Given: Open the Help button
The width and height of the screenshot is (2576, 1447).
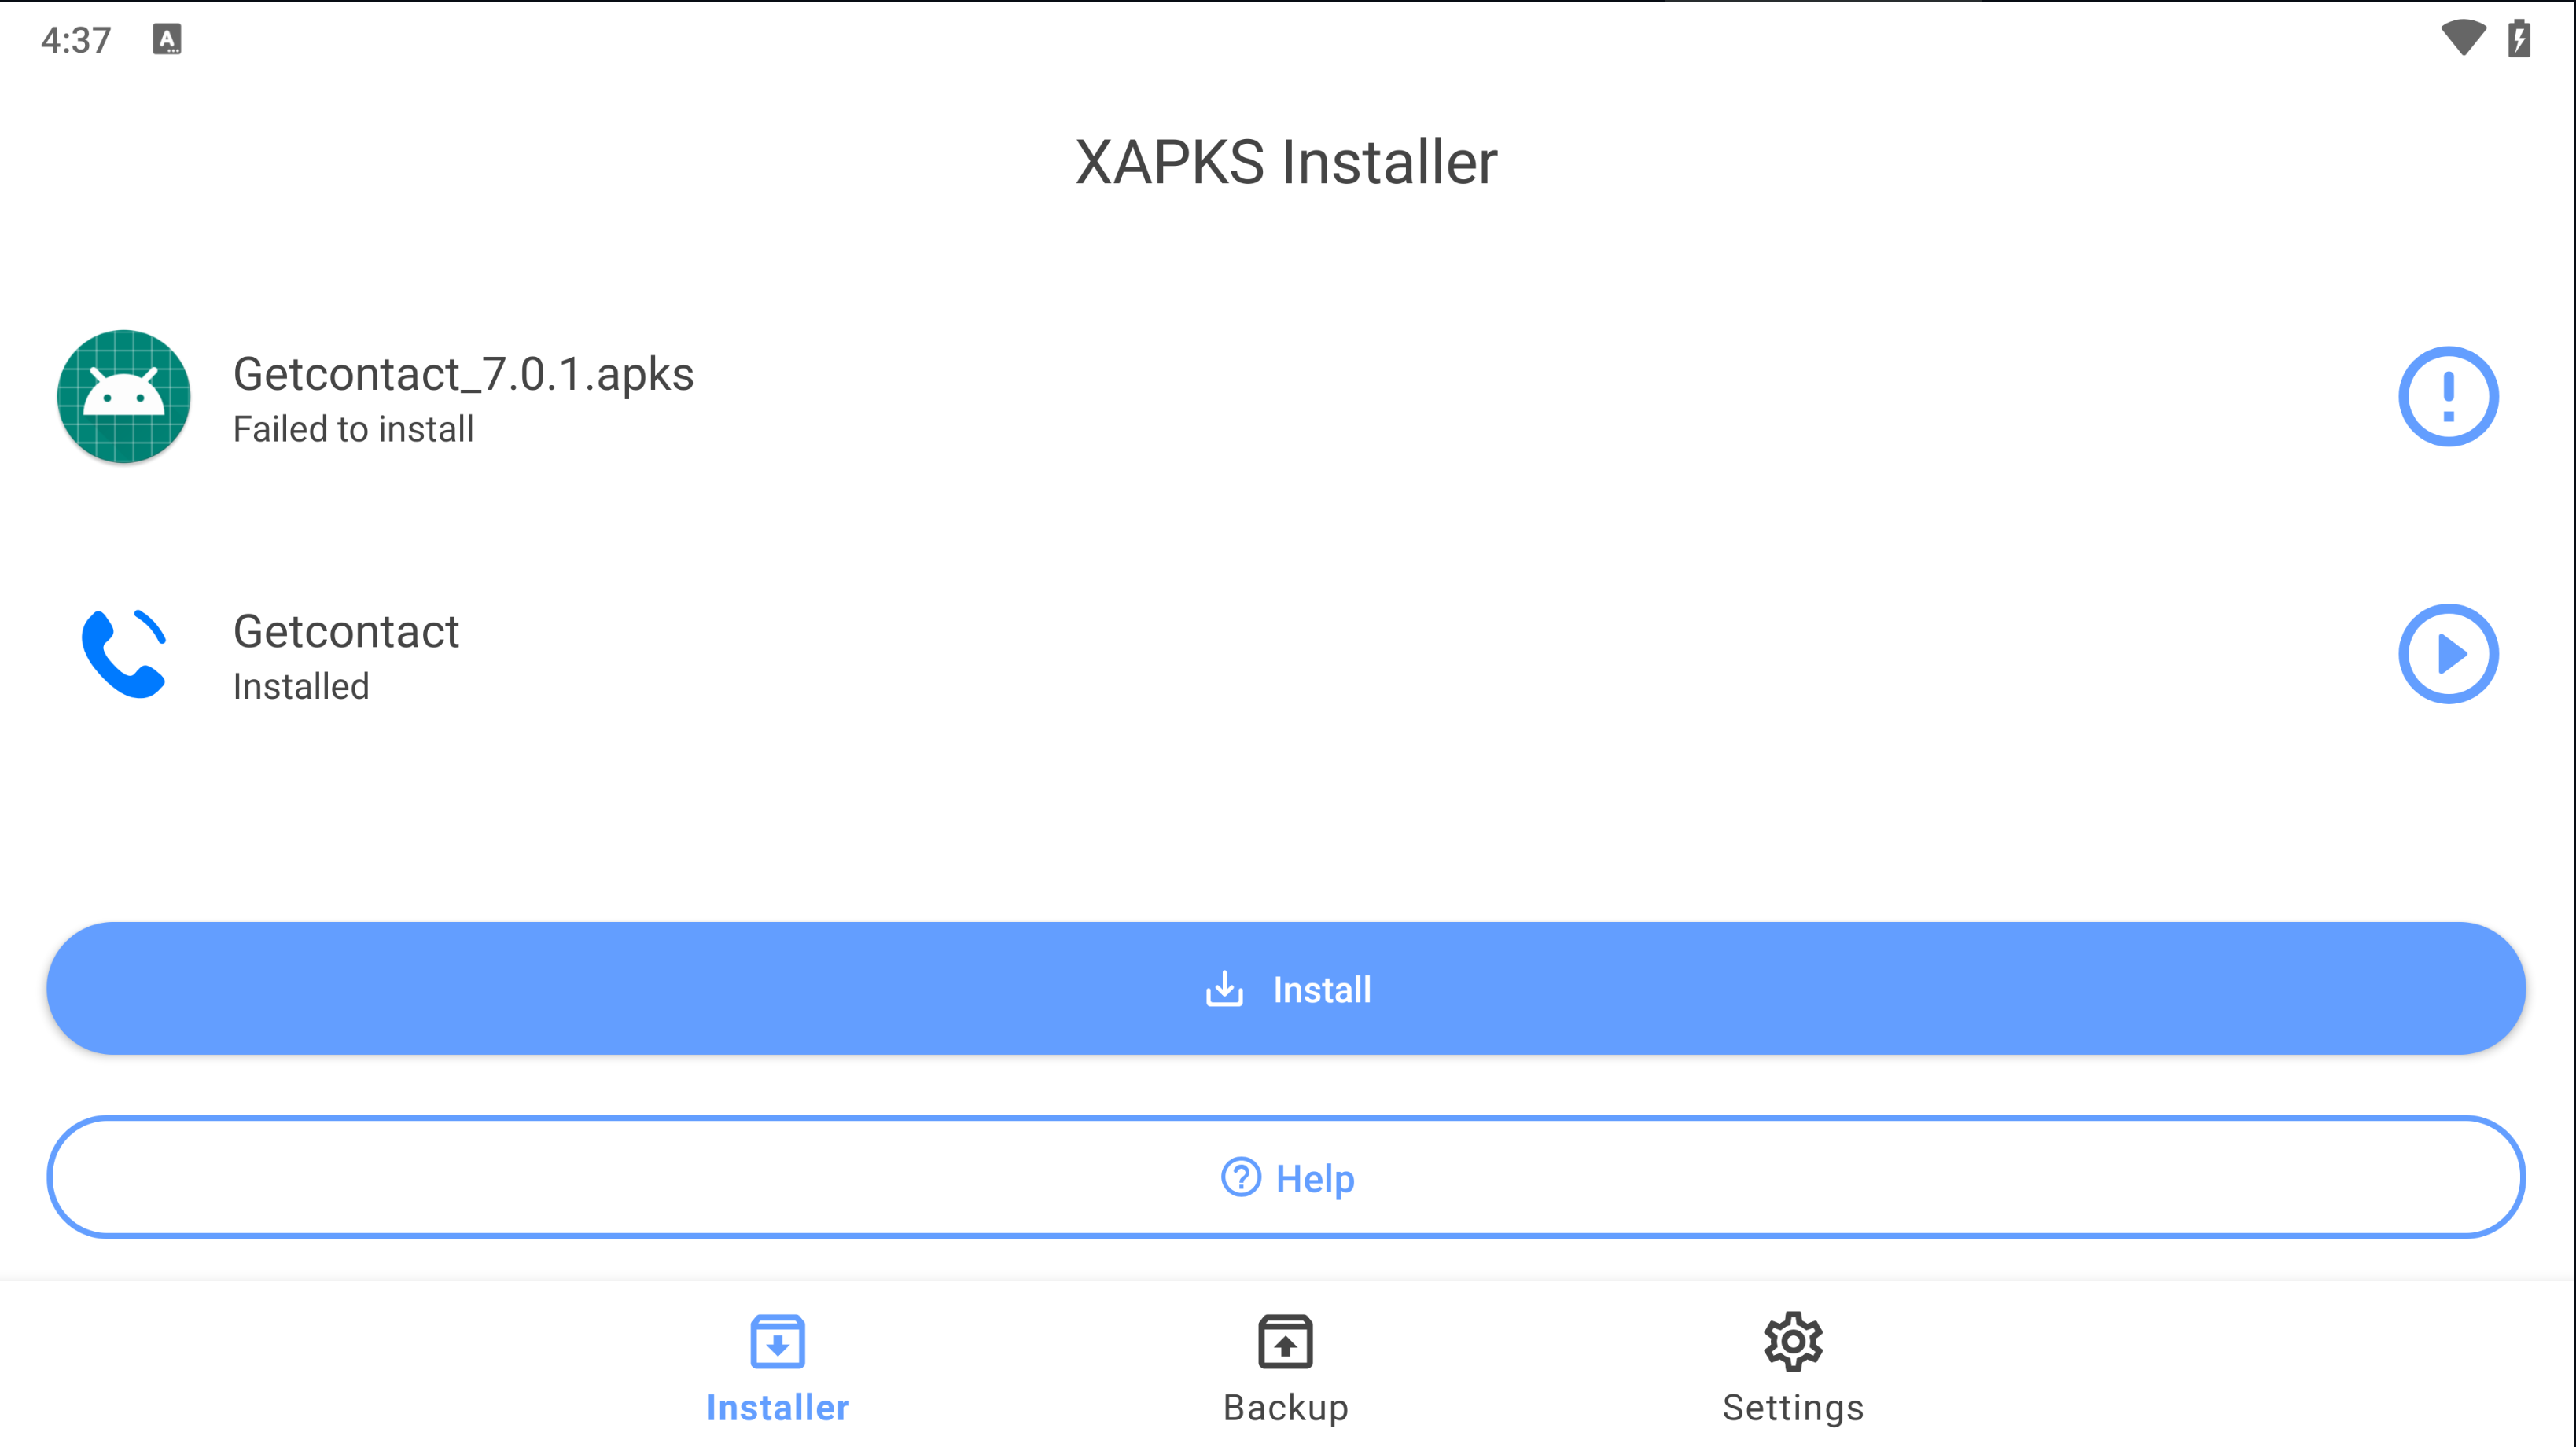Looking at the screenshot, I should [1286, 1177].
